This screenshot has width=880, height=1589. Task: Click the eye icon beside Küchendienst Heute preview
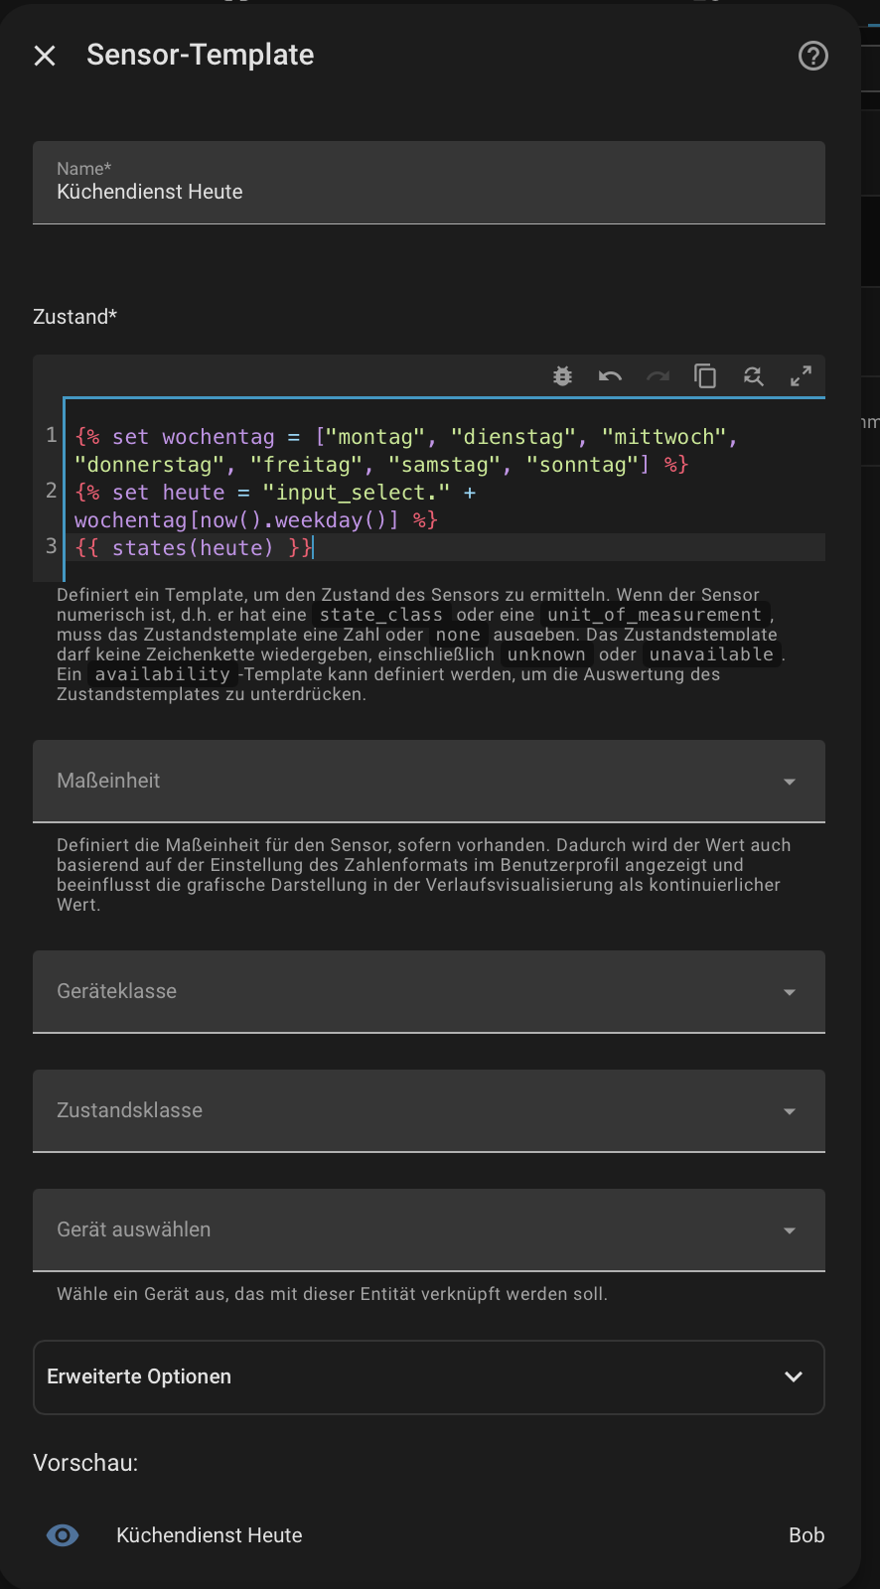tap(63, 1535)
